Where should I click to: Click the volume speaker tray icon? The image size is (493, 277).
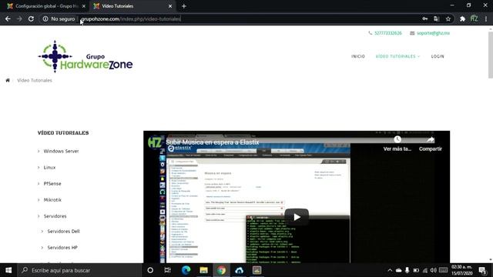click(x=433, y=270)
